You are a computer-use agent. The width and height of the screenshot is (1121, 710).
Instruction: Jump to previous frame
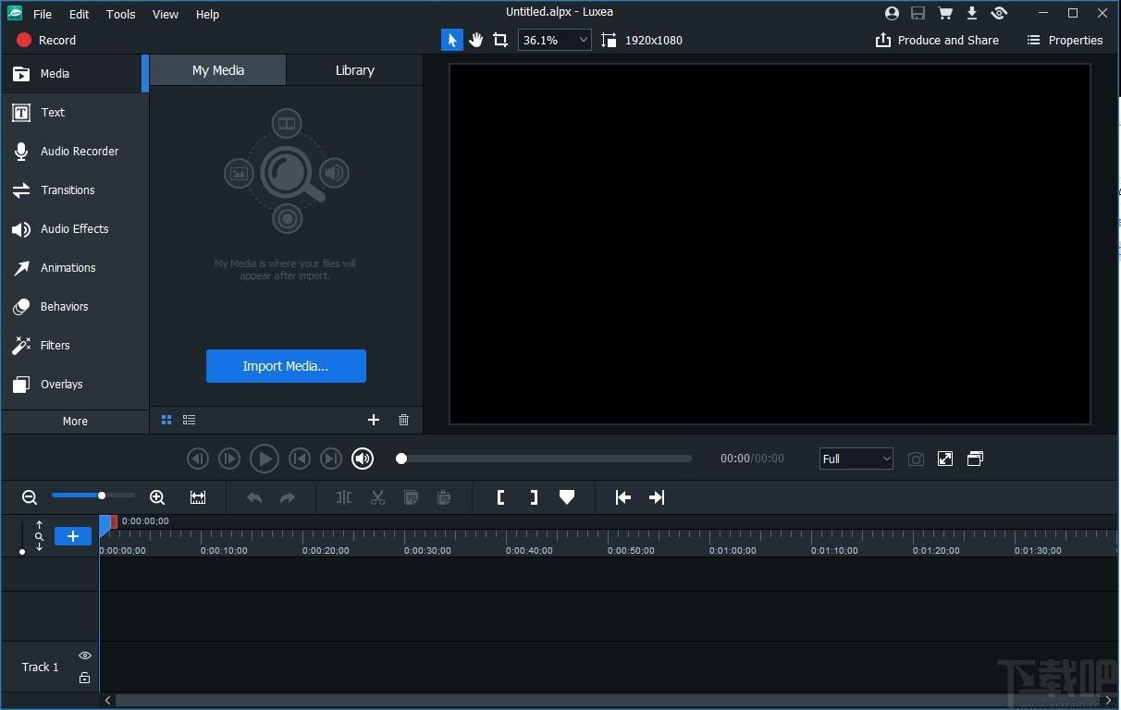[198, 459]
